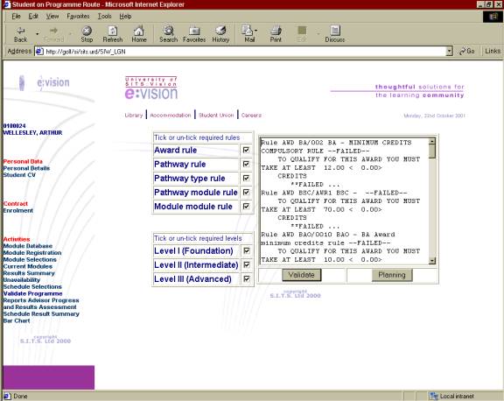Open Module Database sidebar link
The height and width of the screenshot is (401, 504).
(28, 246)
